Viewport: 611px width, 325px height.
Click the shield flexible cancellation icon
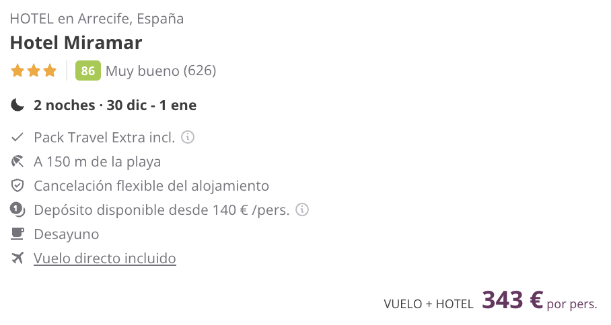pyautogui.click(x=17, y=186)
